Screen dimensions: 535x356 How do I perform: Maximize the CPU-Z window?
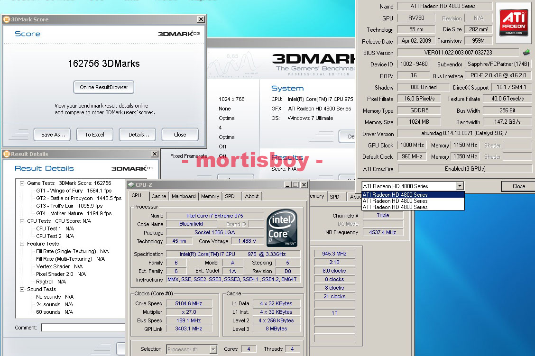295,185
